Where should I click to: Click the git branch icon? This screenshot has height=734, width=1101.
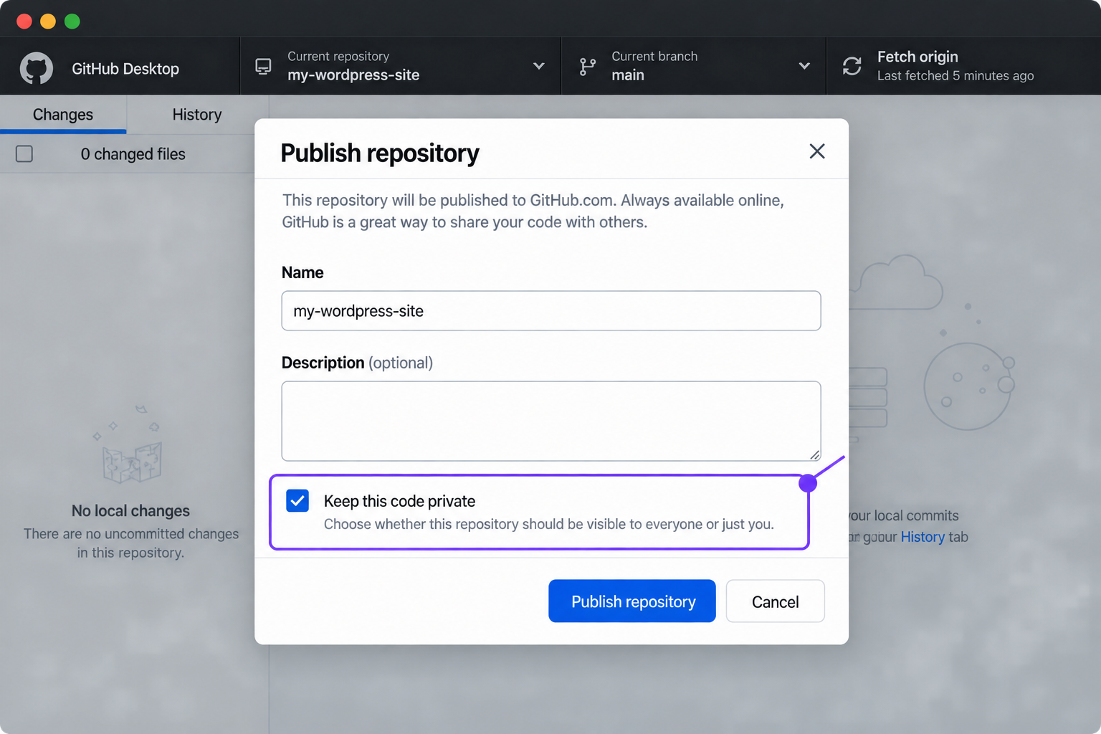tap(588, 67)
